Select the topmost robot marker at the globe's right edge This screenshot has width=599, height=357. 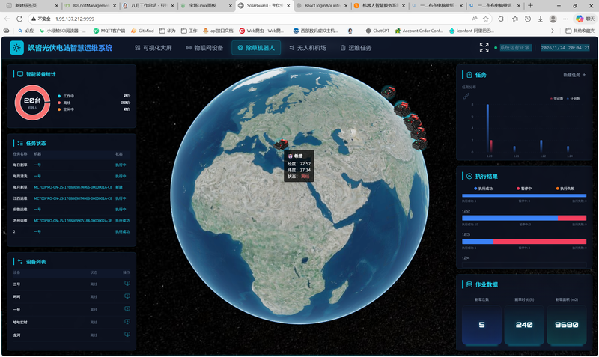tap(389, 91)
